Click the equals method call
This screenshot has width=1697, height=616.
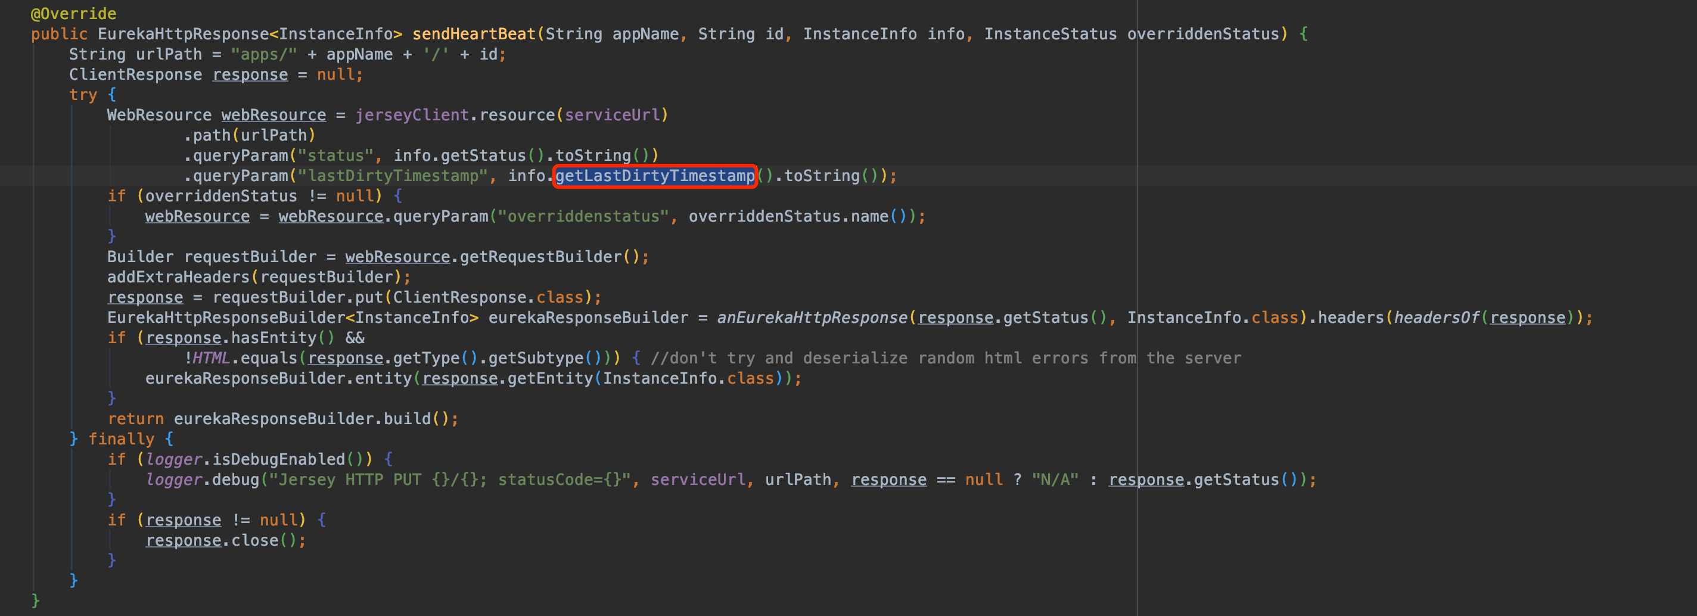tap(269, 359)
